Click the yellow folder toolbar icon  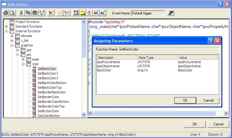pos(83,13)
